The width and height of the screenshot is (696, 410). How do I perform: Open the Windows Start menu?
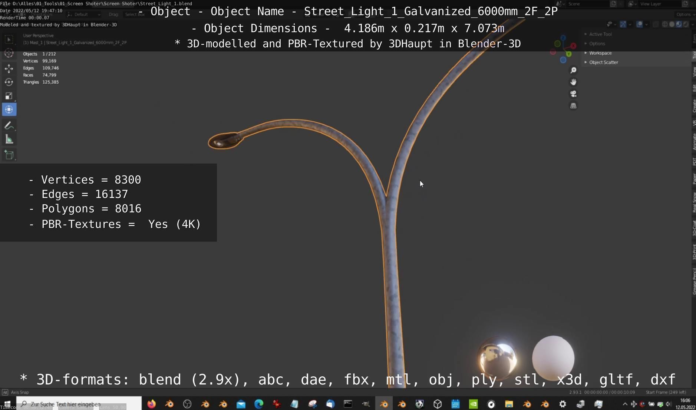pyautogui.click(x=7, y=404)
